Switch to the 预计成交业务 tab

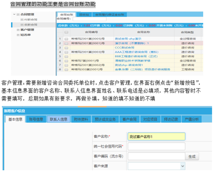click(x=105, y=119)
